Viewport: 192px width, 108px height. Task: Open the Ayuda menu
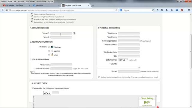click(50, 1)
